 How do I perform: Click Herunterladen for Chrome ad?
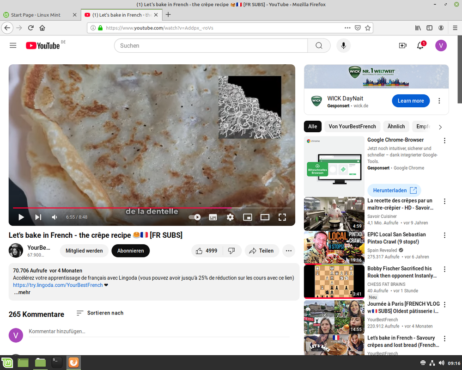pyautogui.click(x=394, y=190)
